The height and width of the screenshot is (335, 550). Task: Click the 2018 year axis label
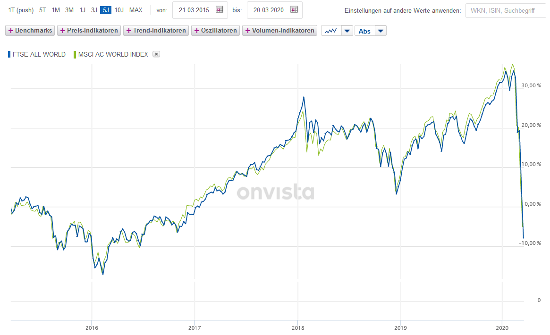[x=298, y=328]
